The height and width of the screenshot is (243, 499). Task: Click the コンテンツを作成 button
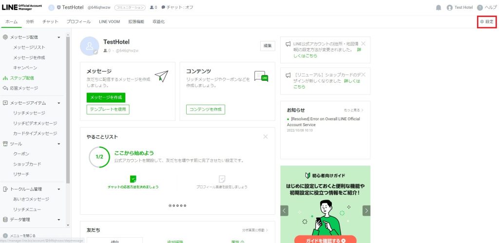[x=205, y=109]
